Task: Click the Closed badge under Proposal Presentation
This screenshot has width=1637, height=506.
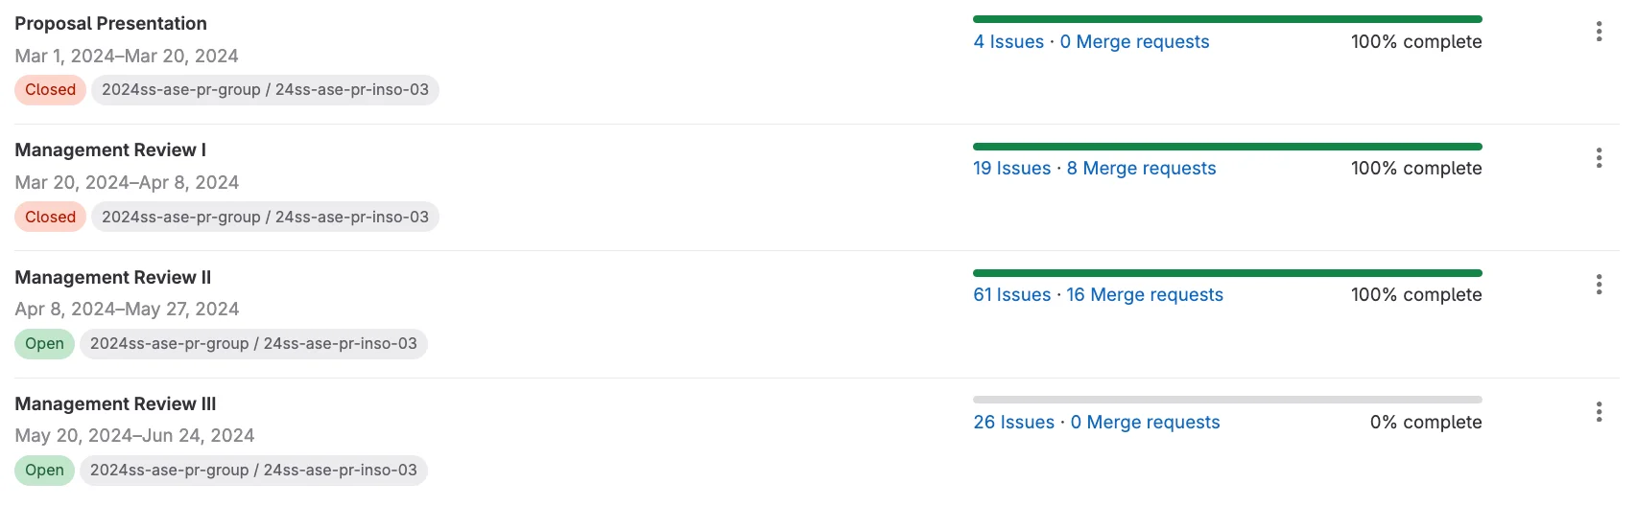Action: tap(50, 90)
